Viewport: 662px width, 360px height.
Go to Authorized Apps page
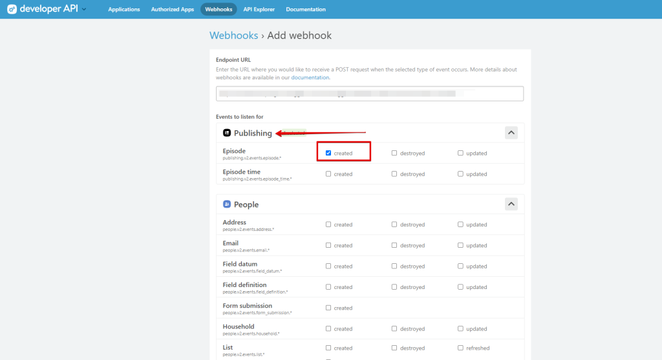coord(172,10)
